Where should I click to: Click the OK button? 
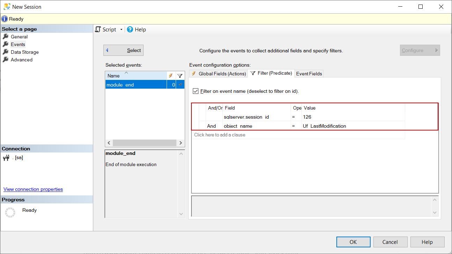(353, 242)
